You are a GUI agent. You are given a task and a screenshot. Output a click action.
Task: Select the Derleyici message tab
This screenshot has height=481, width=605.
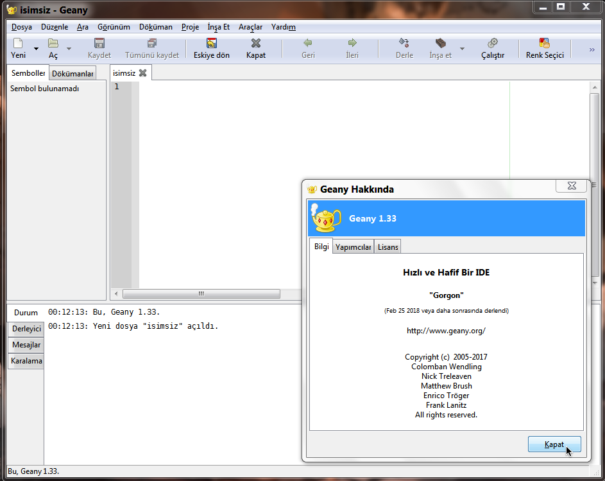(26, 329)
